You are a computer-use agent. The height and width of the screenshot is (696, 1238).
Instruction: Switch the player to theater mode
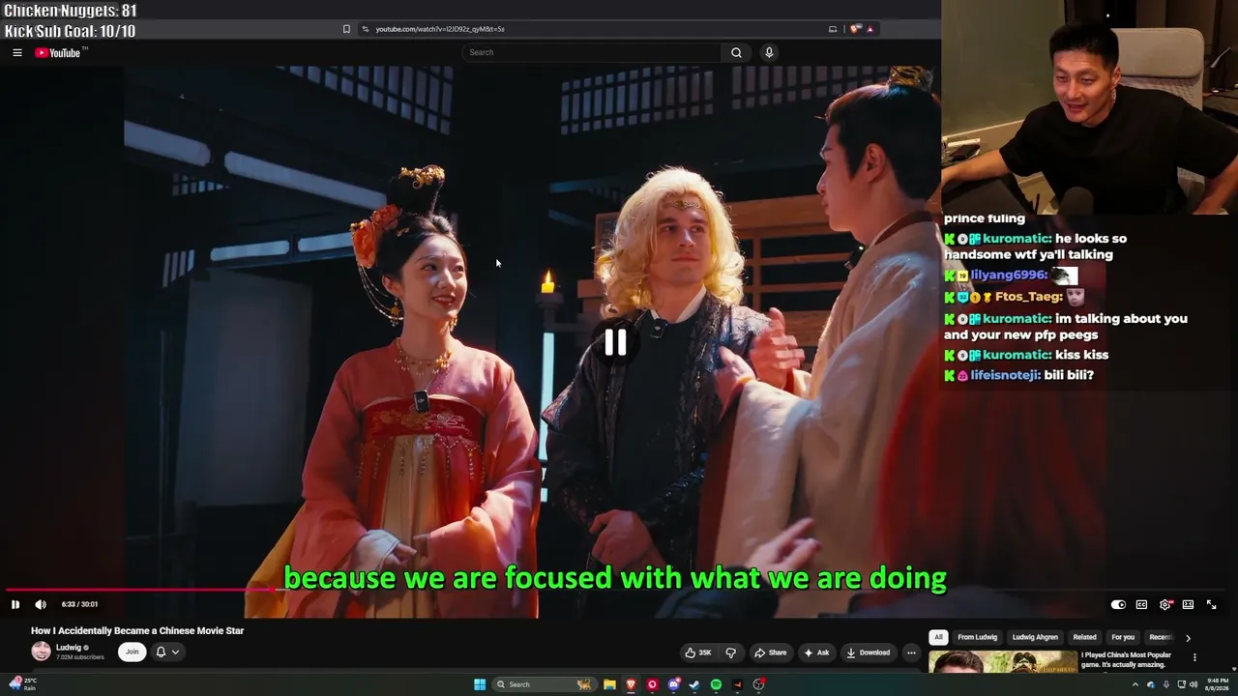[1188, 604]
